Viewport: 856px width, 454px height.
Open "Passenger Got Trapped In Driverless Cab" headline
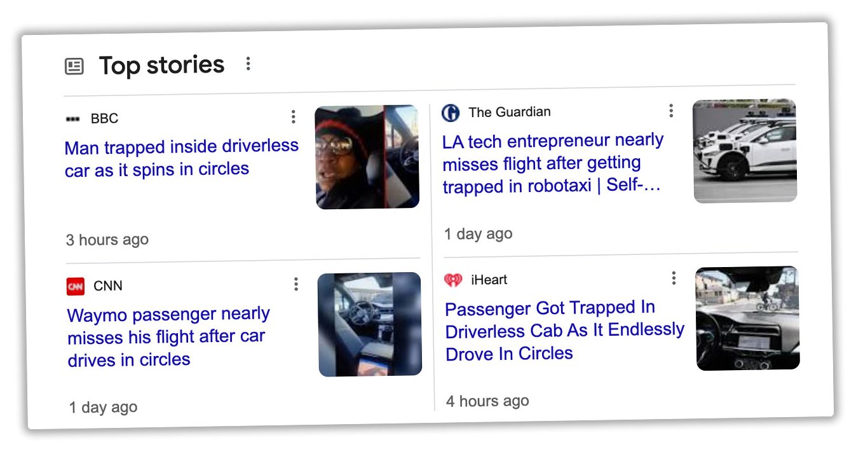tap(565, 331)
